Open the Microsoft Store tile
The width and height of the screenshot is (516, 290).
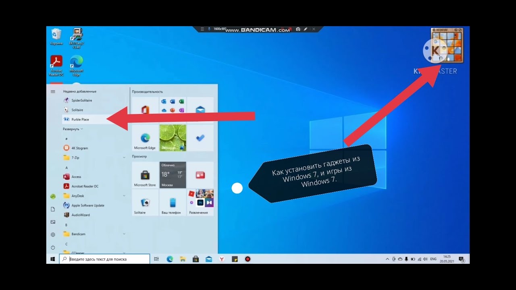145,175
